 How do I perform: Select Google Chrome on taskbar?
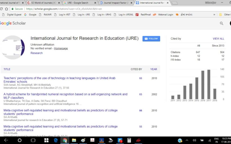[65, 140]
